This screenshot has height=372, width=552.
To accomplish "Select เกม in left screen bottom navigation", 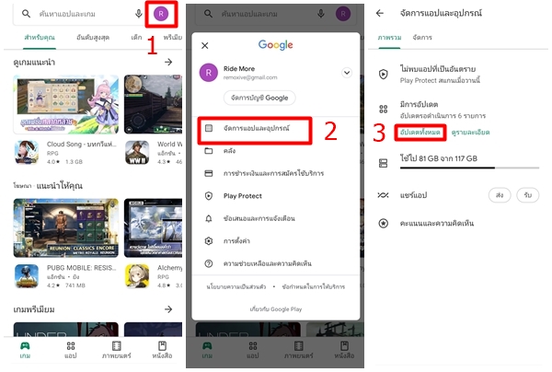I will 25,350.
